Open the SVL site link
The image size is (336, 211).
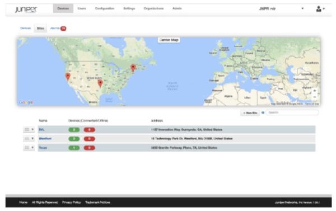point(41,130)
